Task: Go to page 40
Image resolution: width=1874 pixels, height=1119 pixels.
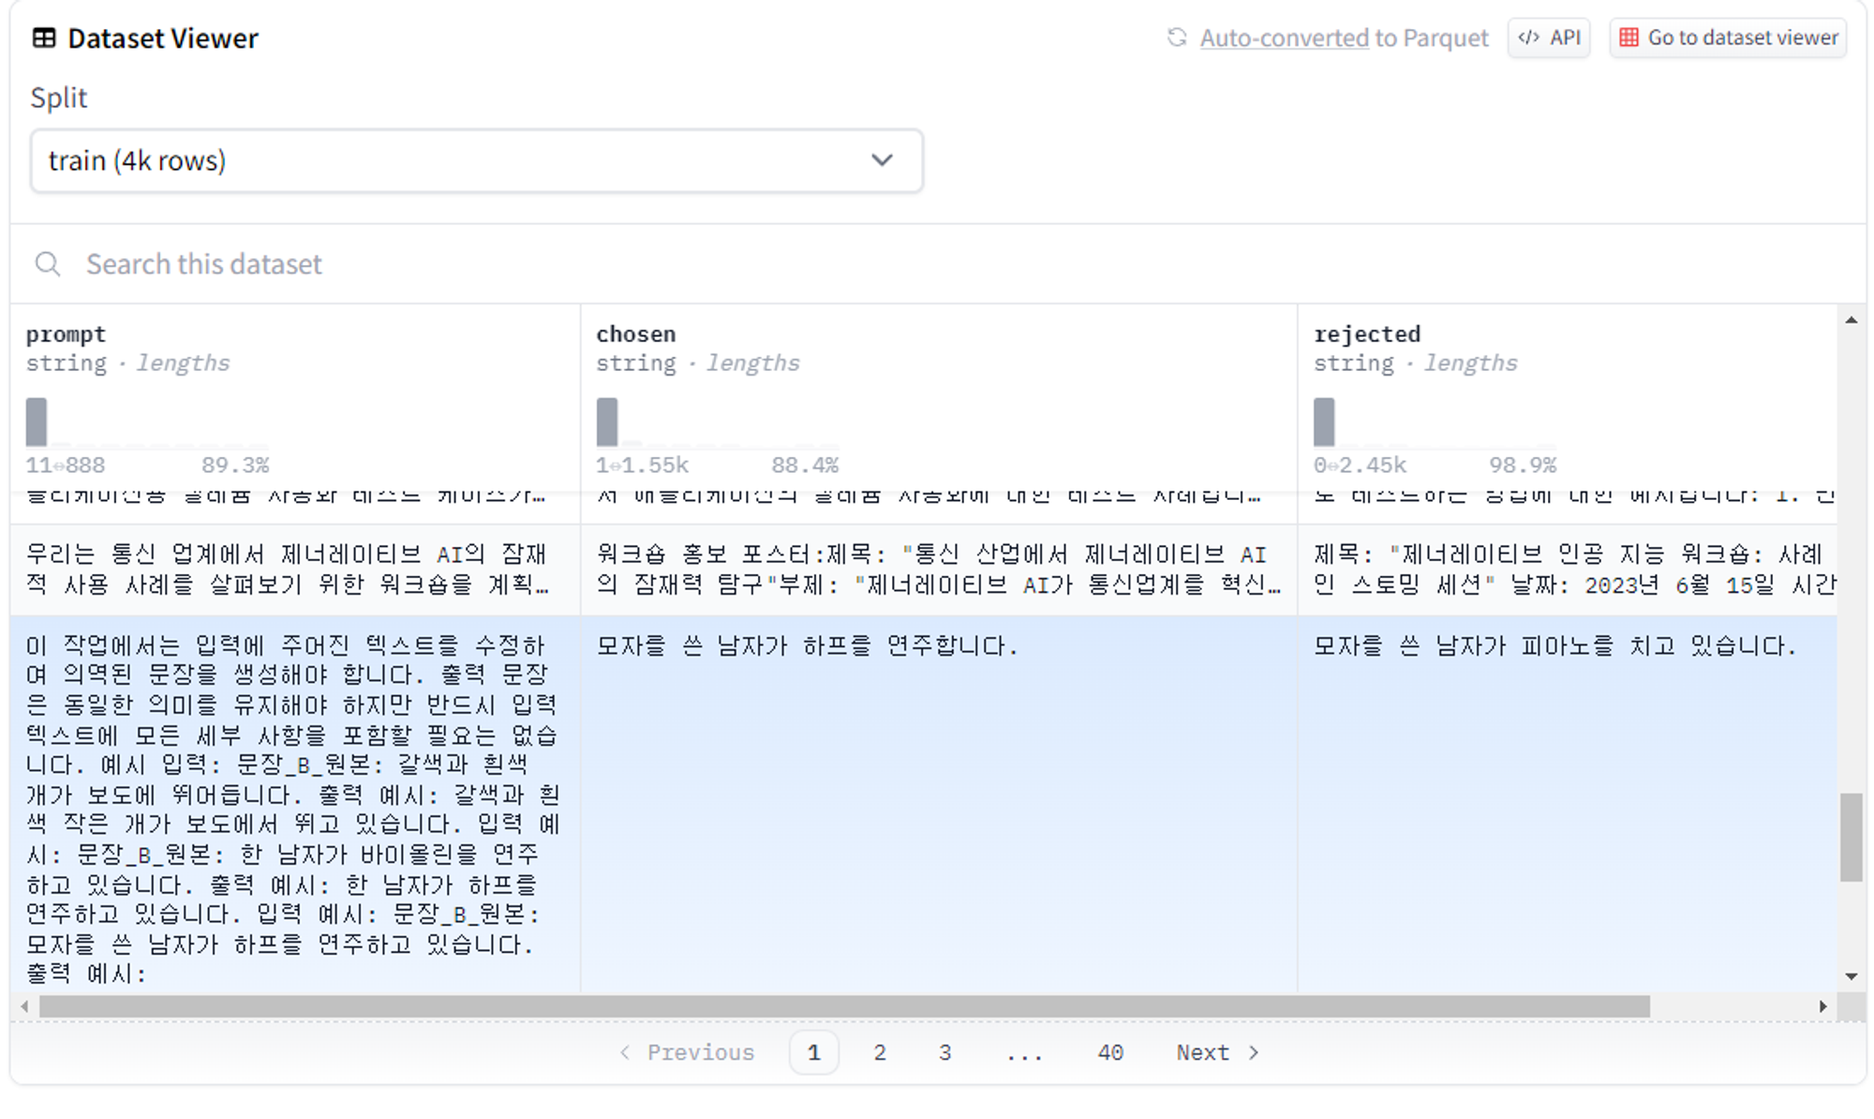Action: [x=1110, y=1053]
